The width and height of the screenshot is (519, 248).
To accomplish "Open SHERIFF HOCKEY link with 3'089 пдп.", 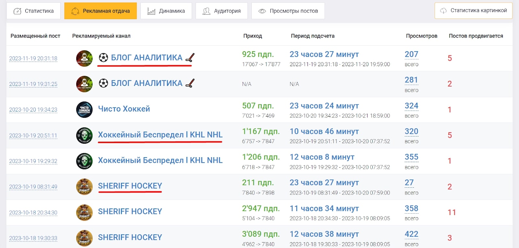I will [130, 237].
